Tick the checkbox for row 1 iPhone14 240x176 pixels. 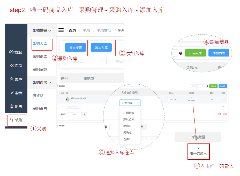coord(58,99)
